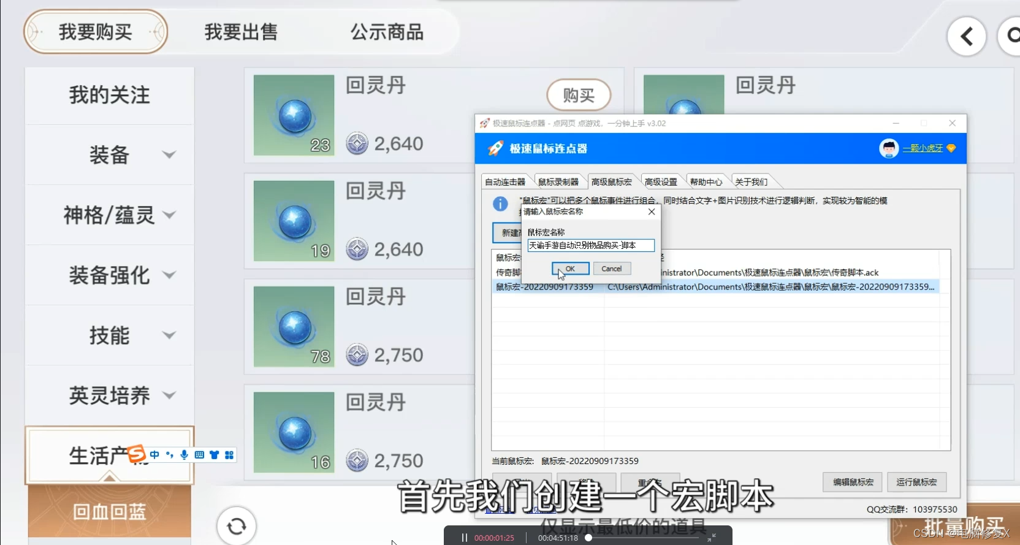Screen dimensions: 1020x545
Task: Open the IME skin (shirt) icon
Action: pos(214,455)
